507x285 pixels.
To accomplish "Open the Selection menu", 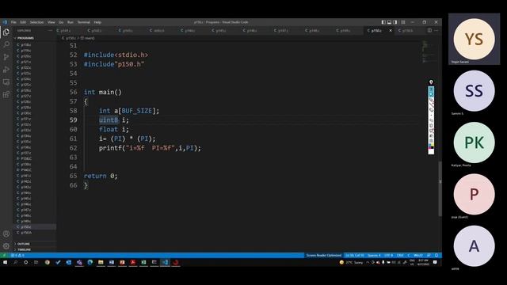I will (x=36, y=22).
